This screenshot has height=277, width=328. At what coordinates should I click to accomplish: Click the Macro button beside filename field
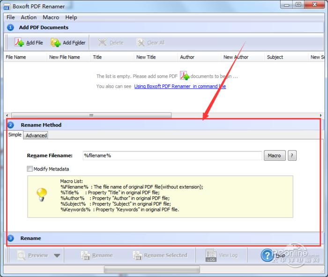[x=275, y=156]
